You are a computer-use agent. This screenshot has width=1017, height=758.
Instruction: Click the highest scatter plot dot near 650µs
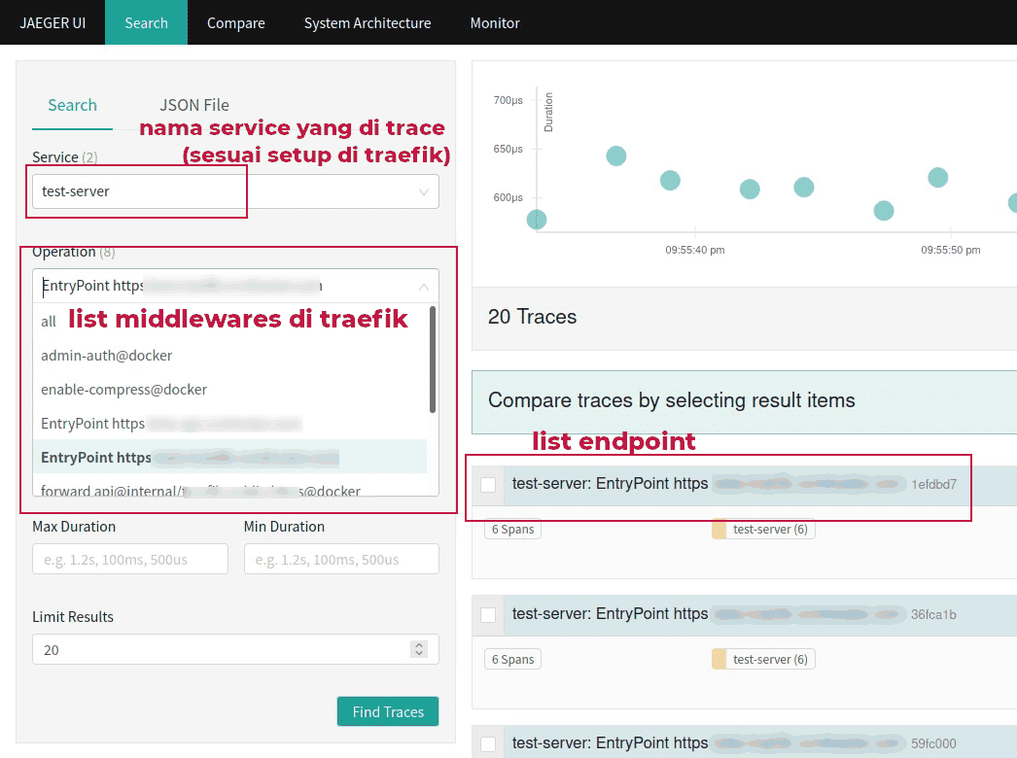tap(615, 155)
